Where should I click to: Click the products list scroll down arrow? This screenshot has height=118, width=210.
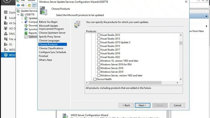click(x=181, y=79)
